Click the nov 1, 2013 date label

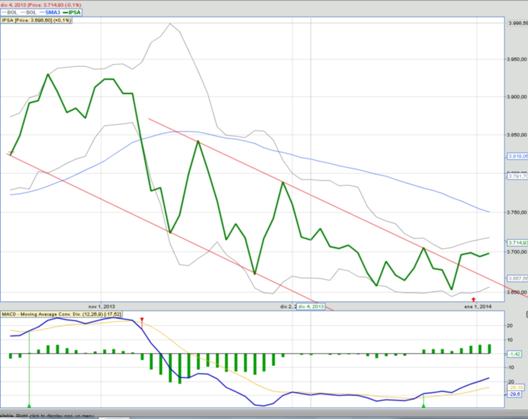[x=102, y=307]
